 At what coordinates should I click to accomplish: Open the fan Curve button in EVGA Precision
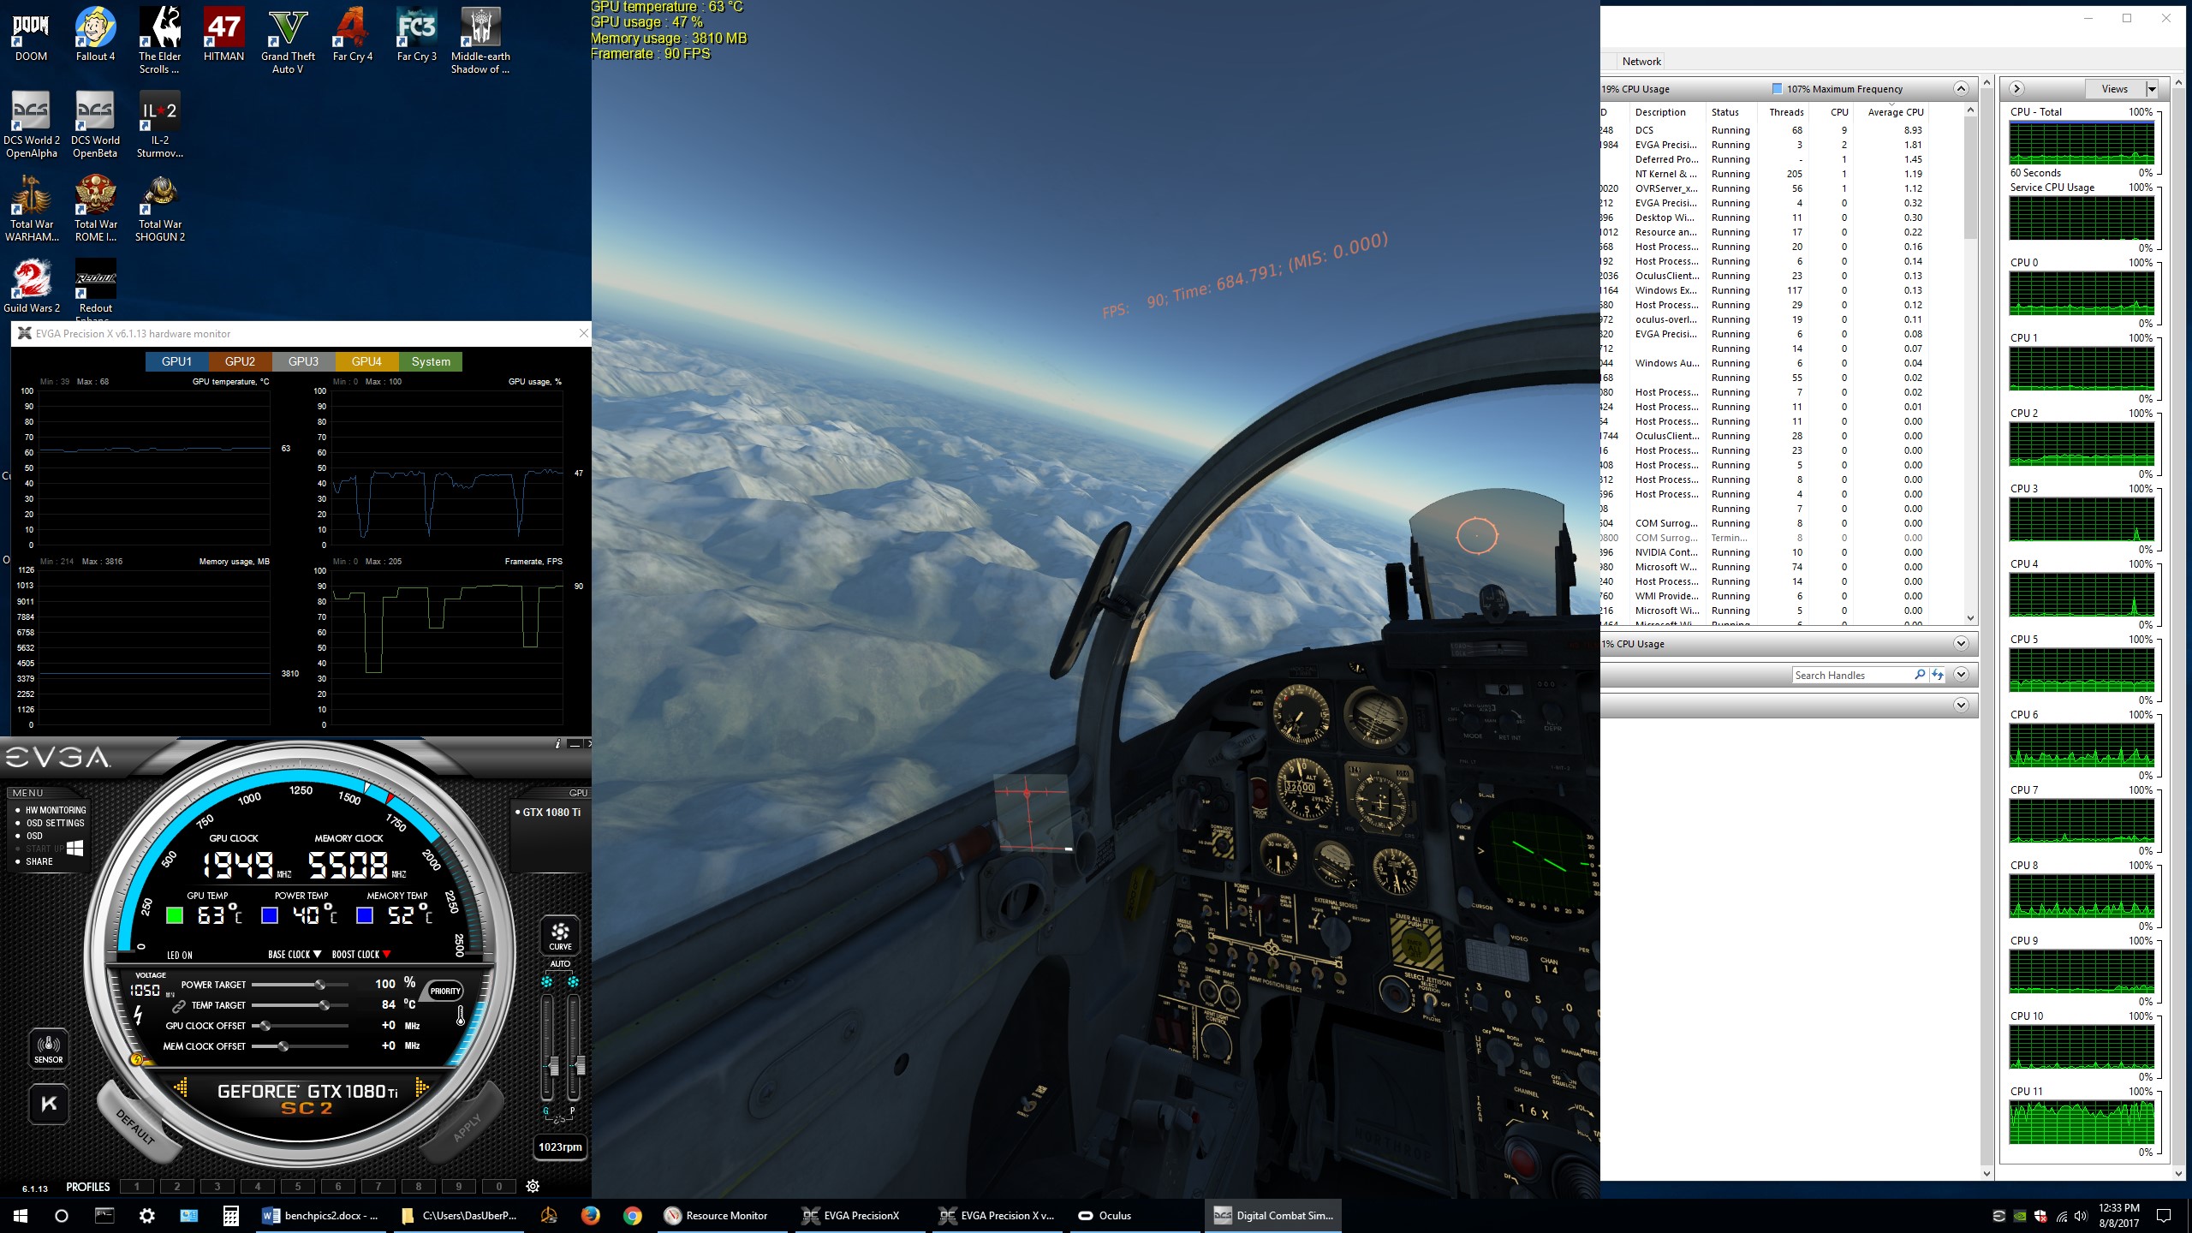point(560,935)
